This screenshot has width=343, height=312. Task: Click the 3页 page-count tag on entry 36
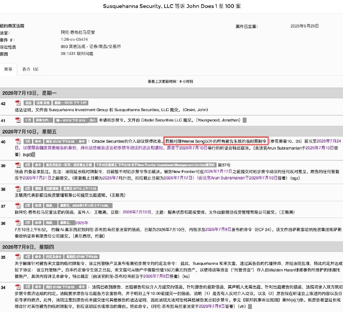(x=27, y=223)
